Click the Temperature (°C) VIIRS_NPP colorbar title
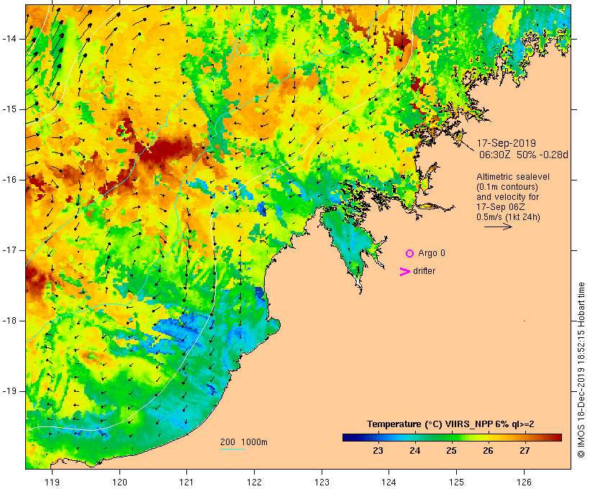The height and width of the screenshot is (489, 590). (x=450, y=424)
